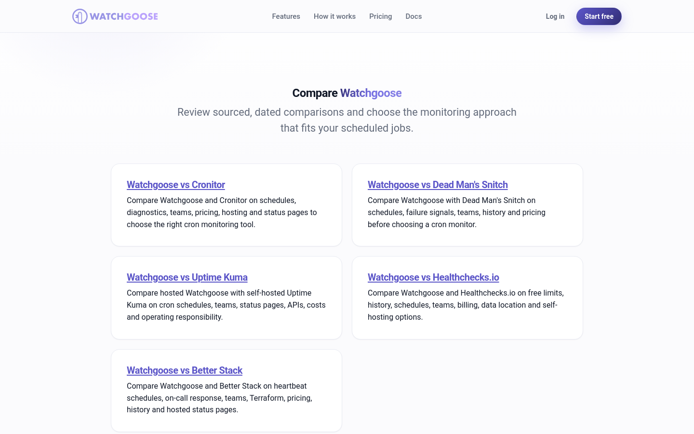The image size is (694, 434).
Task: Click the Compare Watchgoose heading
Action: [x=347, y=93]
